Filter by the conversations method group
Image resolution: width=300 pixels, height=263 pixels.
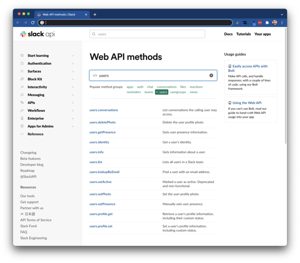[x=167, y=87]
